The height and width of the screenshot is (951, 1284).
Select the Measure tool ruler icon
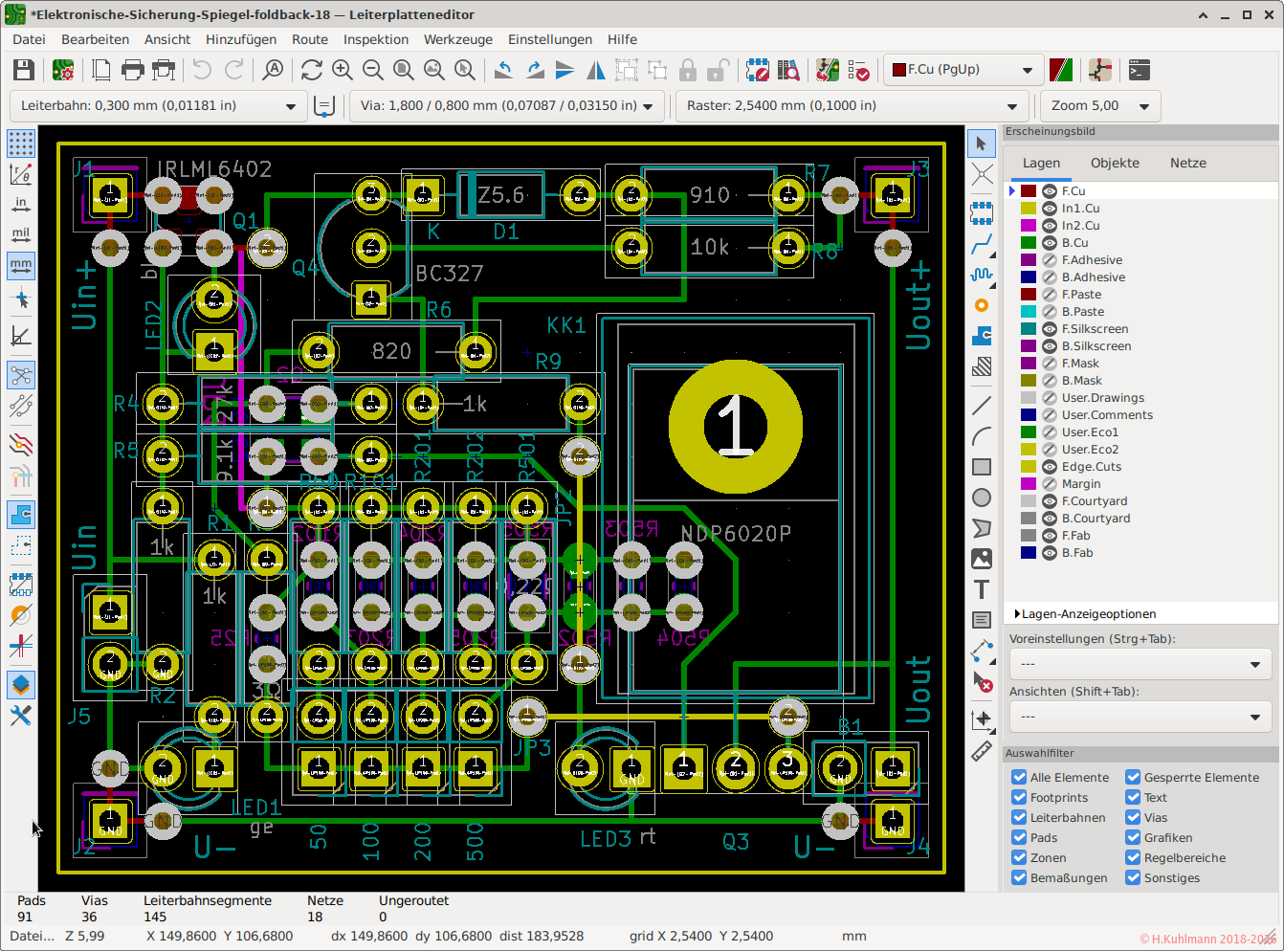coord(982,752)
